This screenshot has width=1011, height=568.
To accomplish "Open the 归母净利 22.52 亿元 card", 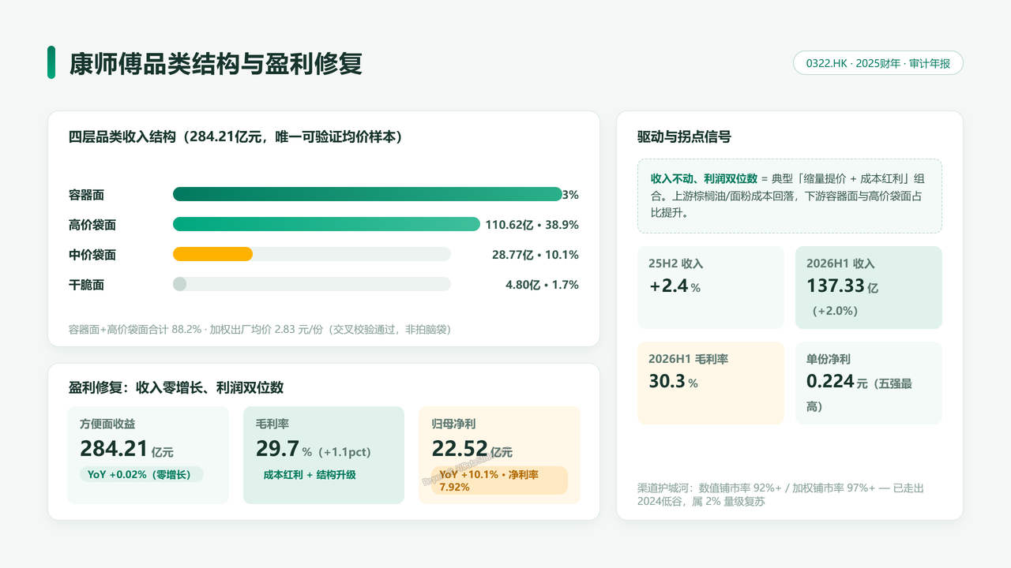I will click(x=499, y=455).
